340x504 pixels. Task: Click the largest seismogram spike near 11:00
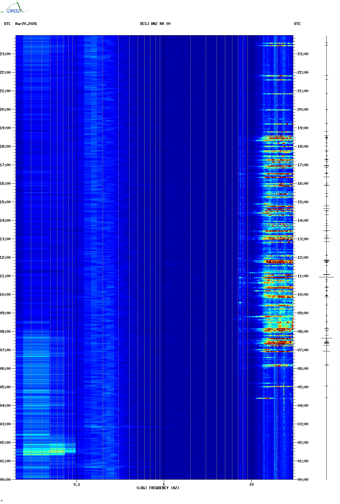point(326,277)
